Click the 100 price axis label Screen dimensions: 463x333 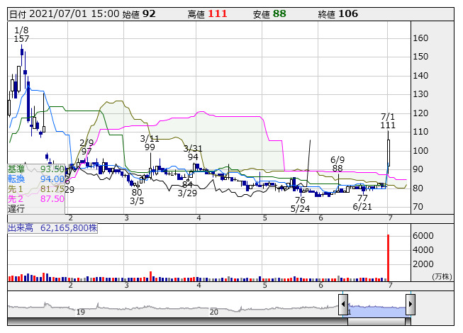point(420,151)
